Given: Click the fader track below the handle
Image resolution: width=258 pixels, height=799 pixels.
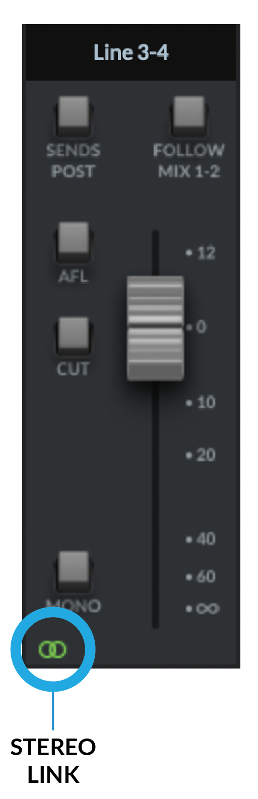Looking at the screenshot, I should pyautogui.click(x=155, y=504).
